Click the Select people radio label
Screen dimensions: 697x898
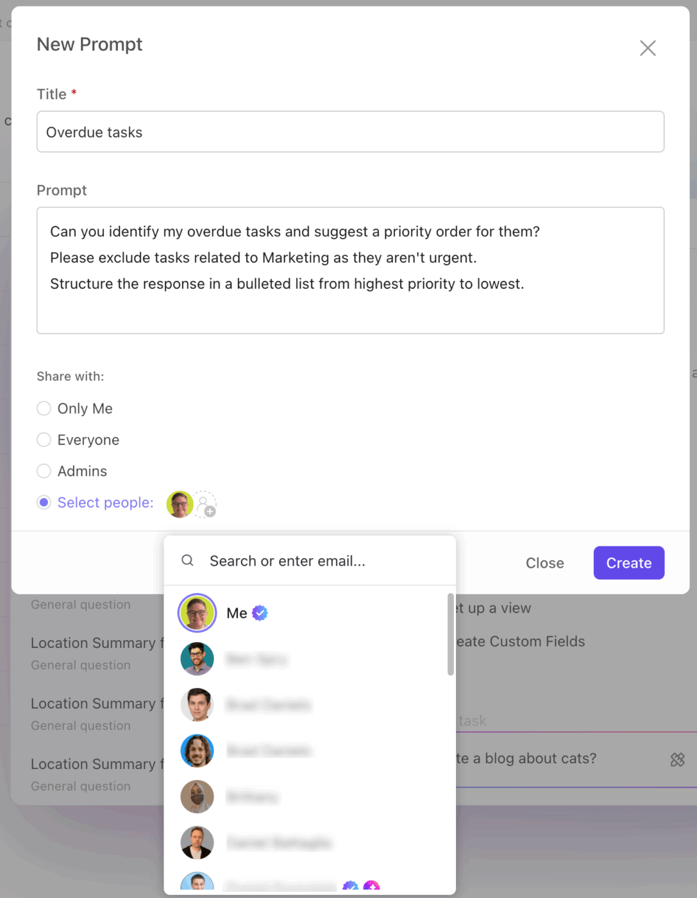(105, 503)
